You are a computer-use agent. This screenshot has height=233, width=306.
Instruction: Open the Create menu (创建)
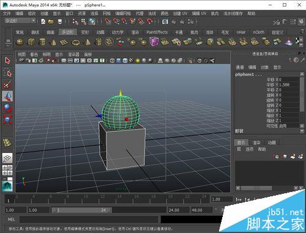[44, 13]
